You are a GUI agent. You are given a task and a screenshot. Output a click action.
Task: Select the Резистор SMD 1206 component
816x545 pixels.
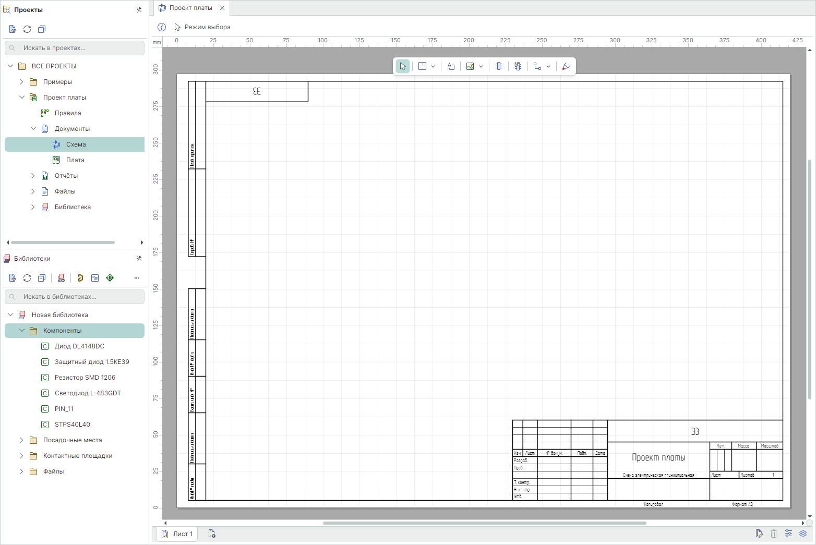point(85,378)
